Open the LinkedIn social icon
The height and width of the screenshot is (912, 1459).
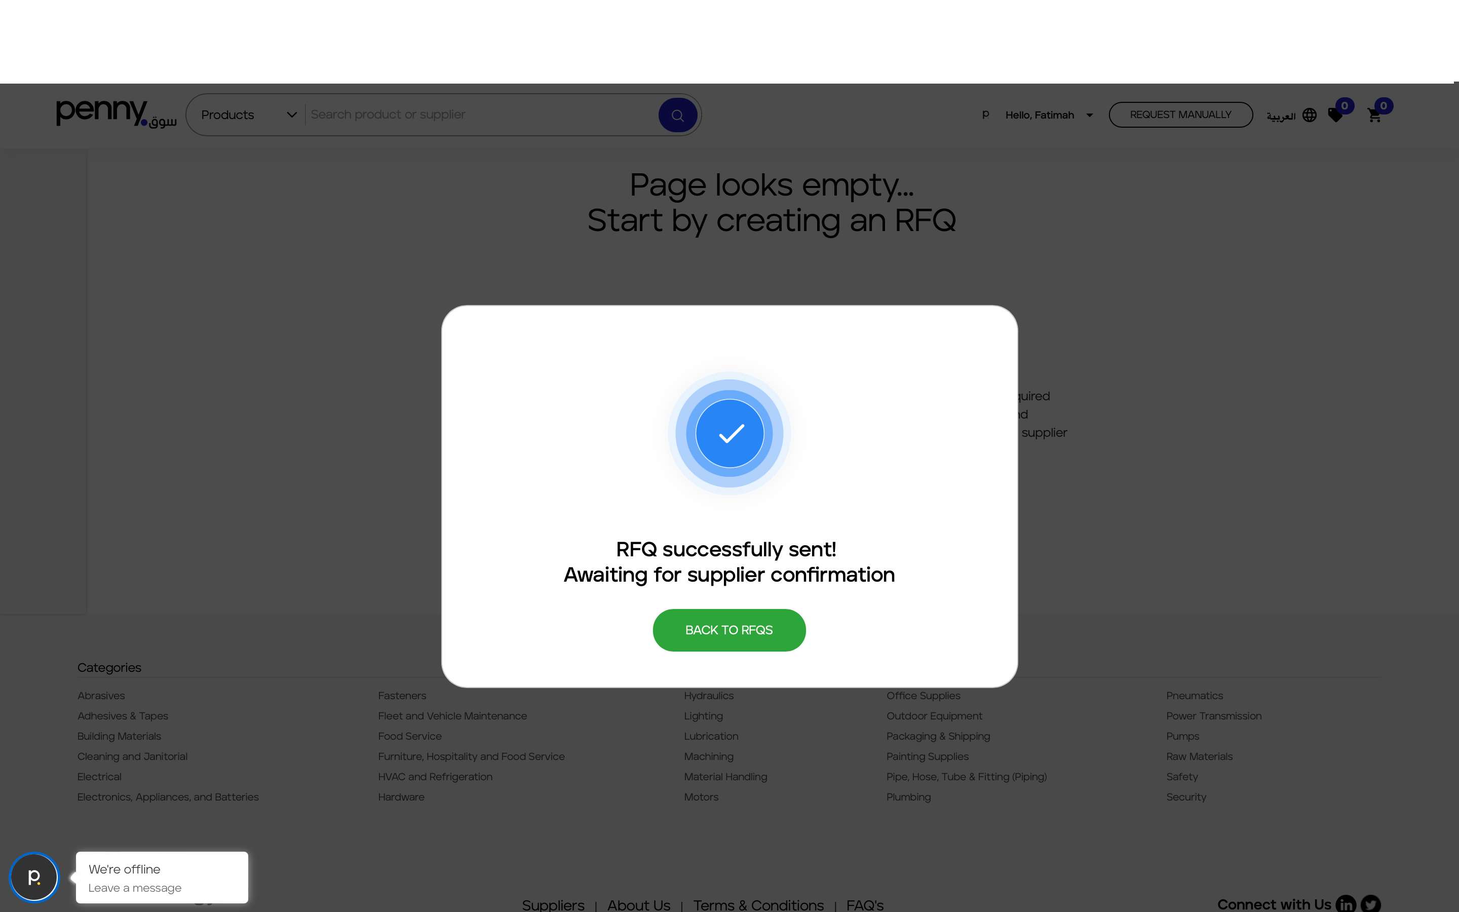(x=1346, y=903)
